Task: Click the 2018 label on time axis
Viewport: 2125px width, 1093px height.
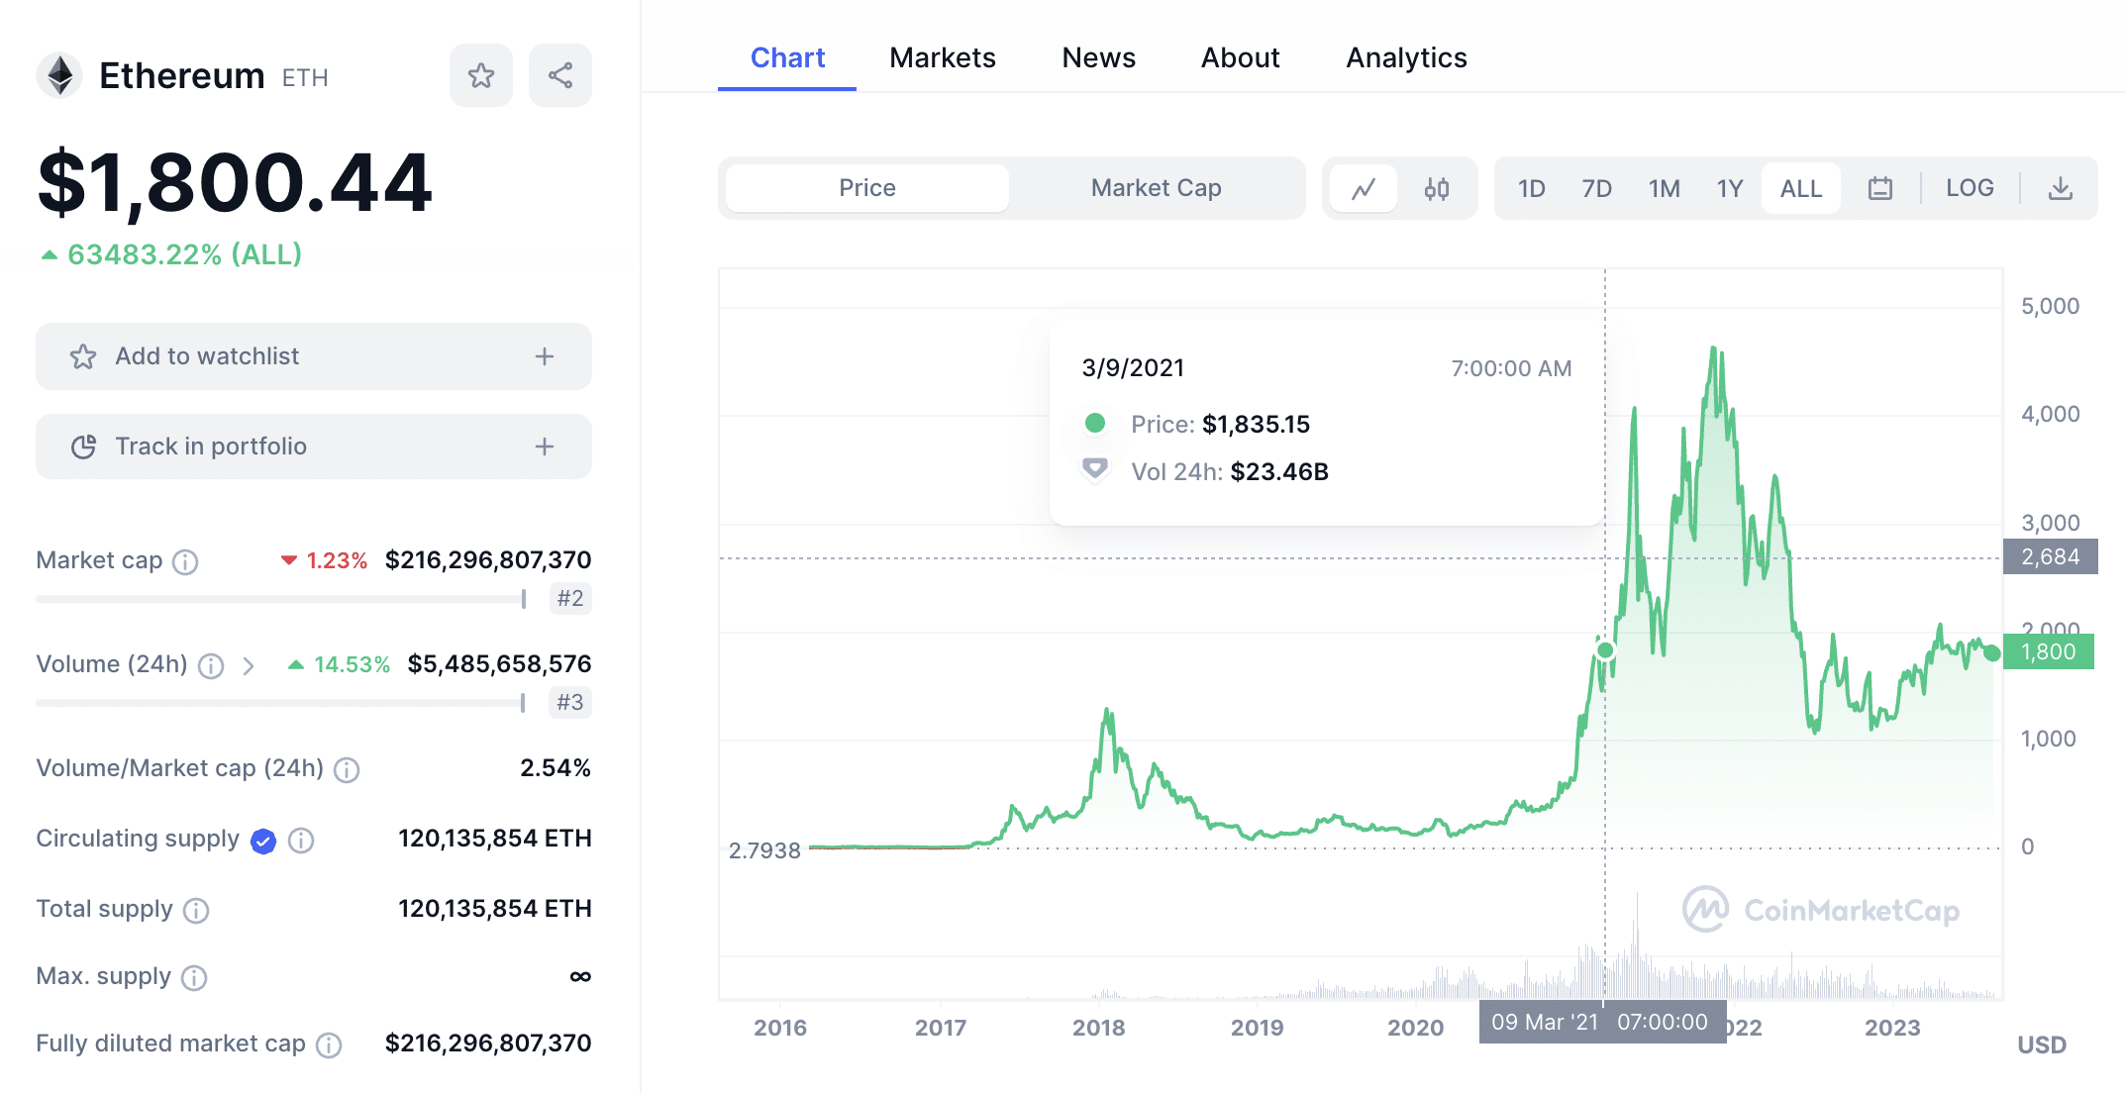Action: coord(1099,1028)
